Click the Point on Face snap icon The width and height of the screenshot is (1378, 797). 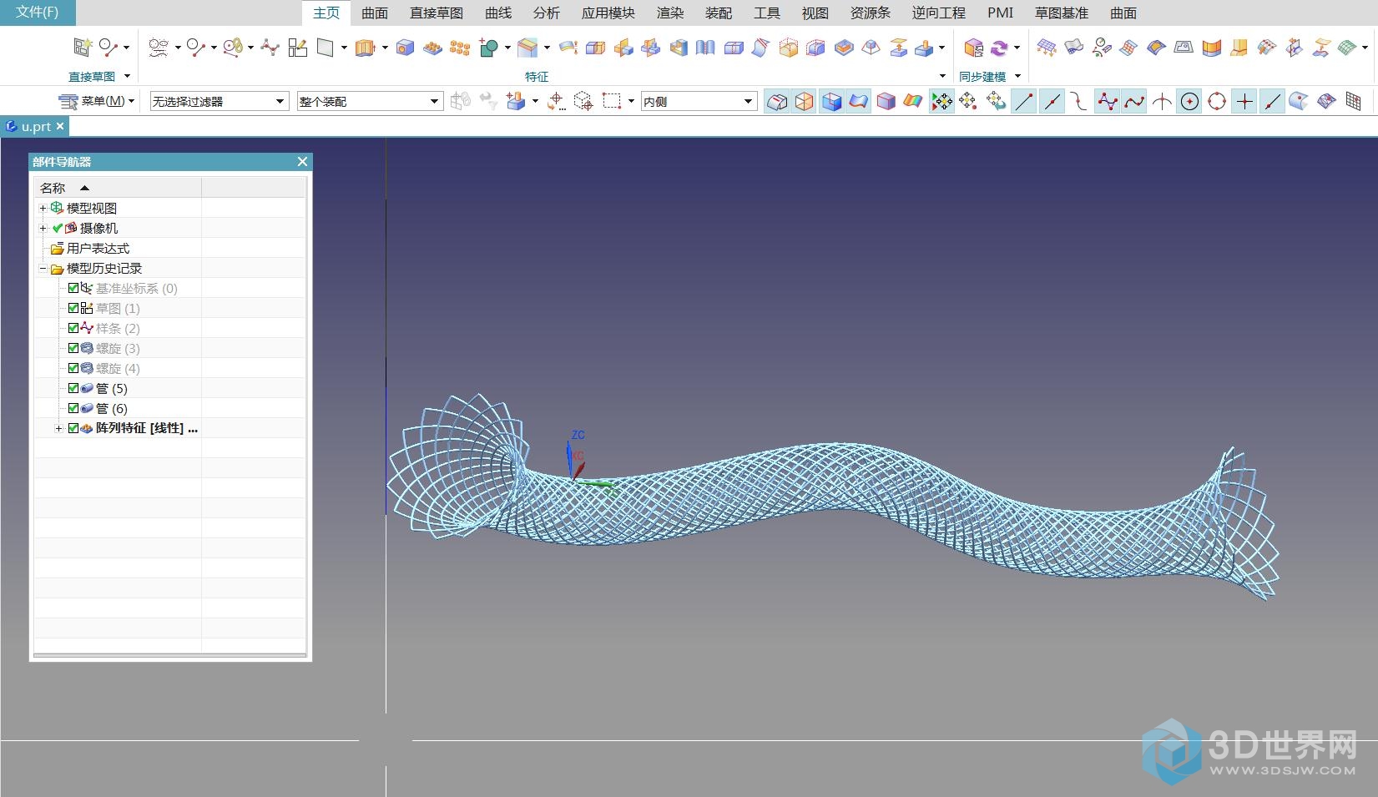tap(1299, 101)
